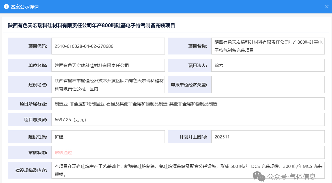
Task: Click the 项目代码 label cell
Action: (x=30, y=46)
